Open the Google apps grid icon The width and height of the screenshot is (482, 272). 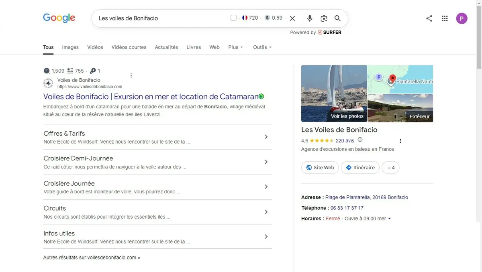[x=445, y=18]
